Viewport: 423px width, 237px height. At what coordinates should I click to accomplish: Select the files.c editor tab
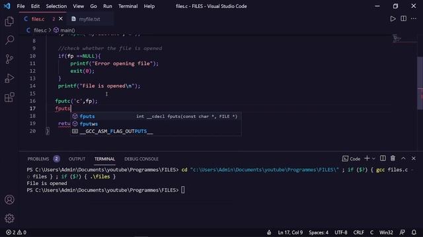38,19
